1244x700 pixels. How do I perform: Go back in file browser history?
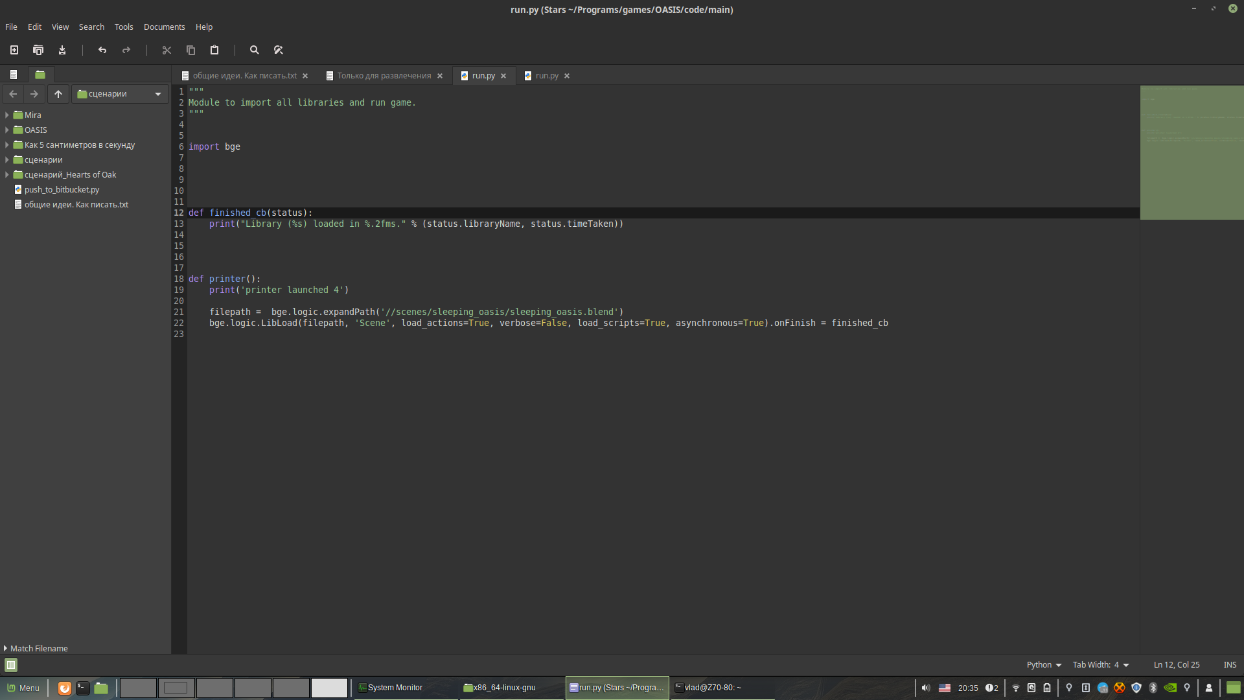pyautogui.click(x=13, y=94)
